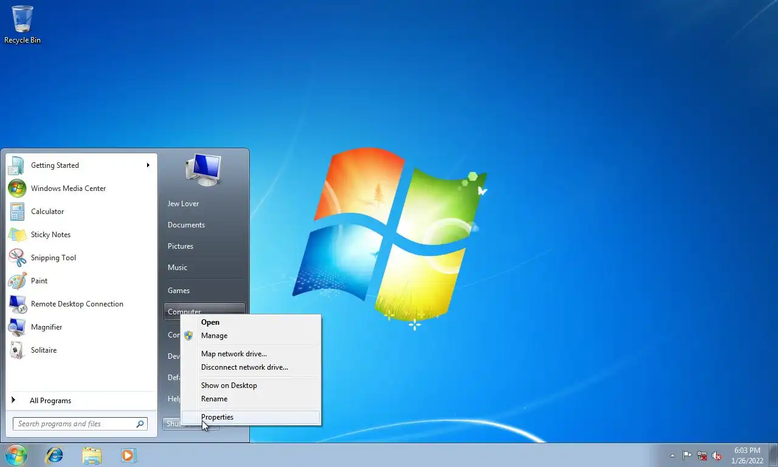778x467 pixels.
Task: Select Open in the context menu
Action: coord(251,322)
